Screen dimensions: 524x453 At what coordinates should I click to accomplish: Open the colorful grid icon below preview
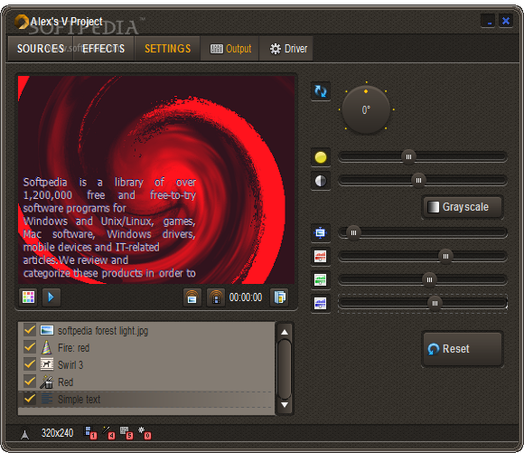[x=28, y=297]
